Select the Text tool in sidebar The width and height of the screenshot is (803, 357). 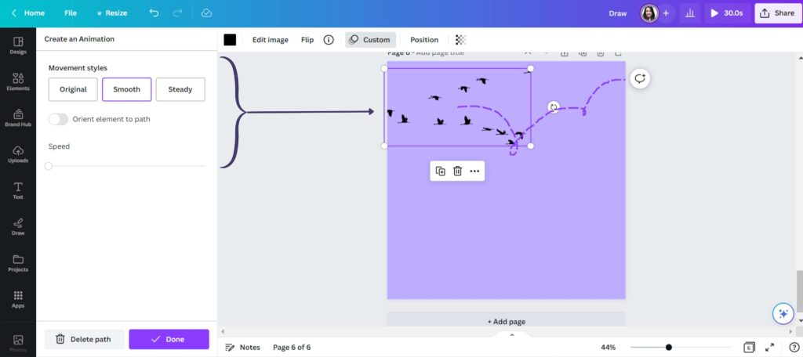(18, 190)
